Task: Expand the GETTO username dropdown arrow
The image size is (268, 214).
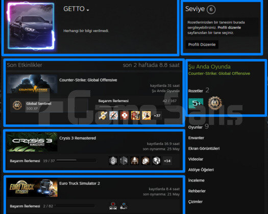Action: pos(88,10)
